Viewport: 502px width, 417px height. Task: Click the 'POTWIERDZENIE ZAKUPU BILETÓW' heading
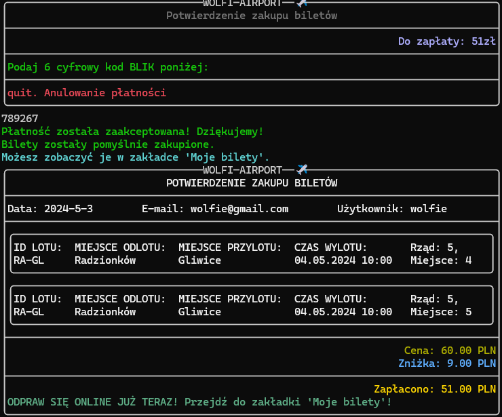click(252, 183)
